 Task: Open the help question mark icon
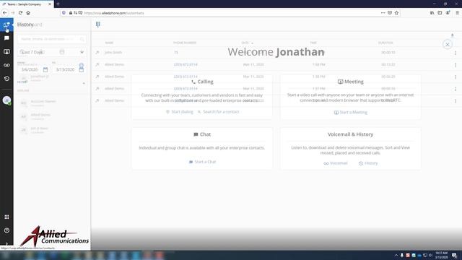(x=6, y=230)
